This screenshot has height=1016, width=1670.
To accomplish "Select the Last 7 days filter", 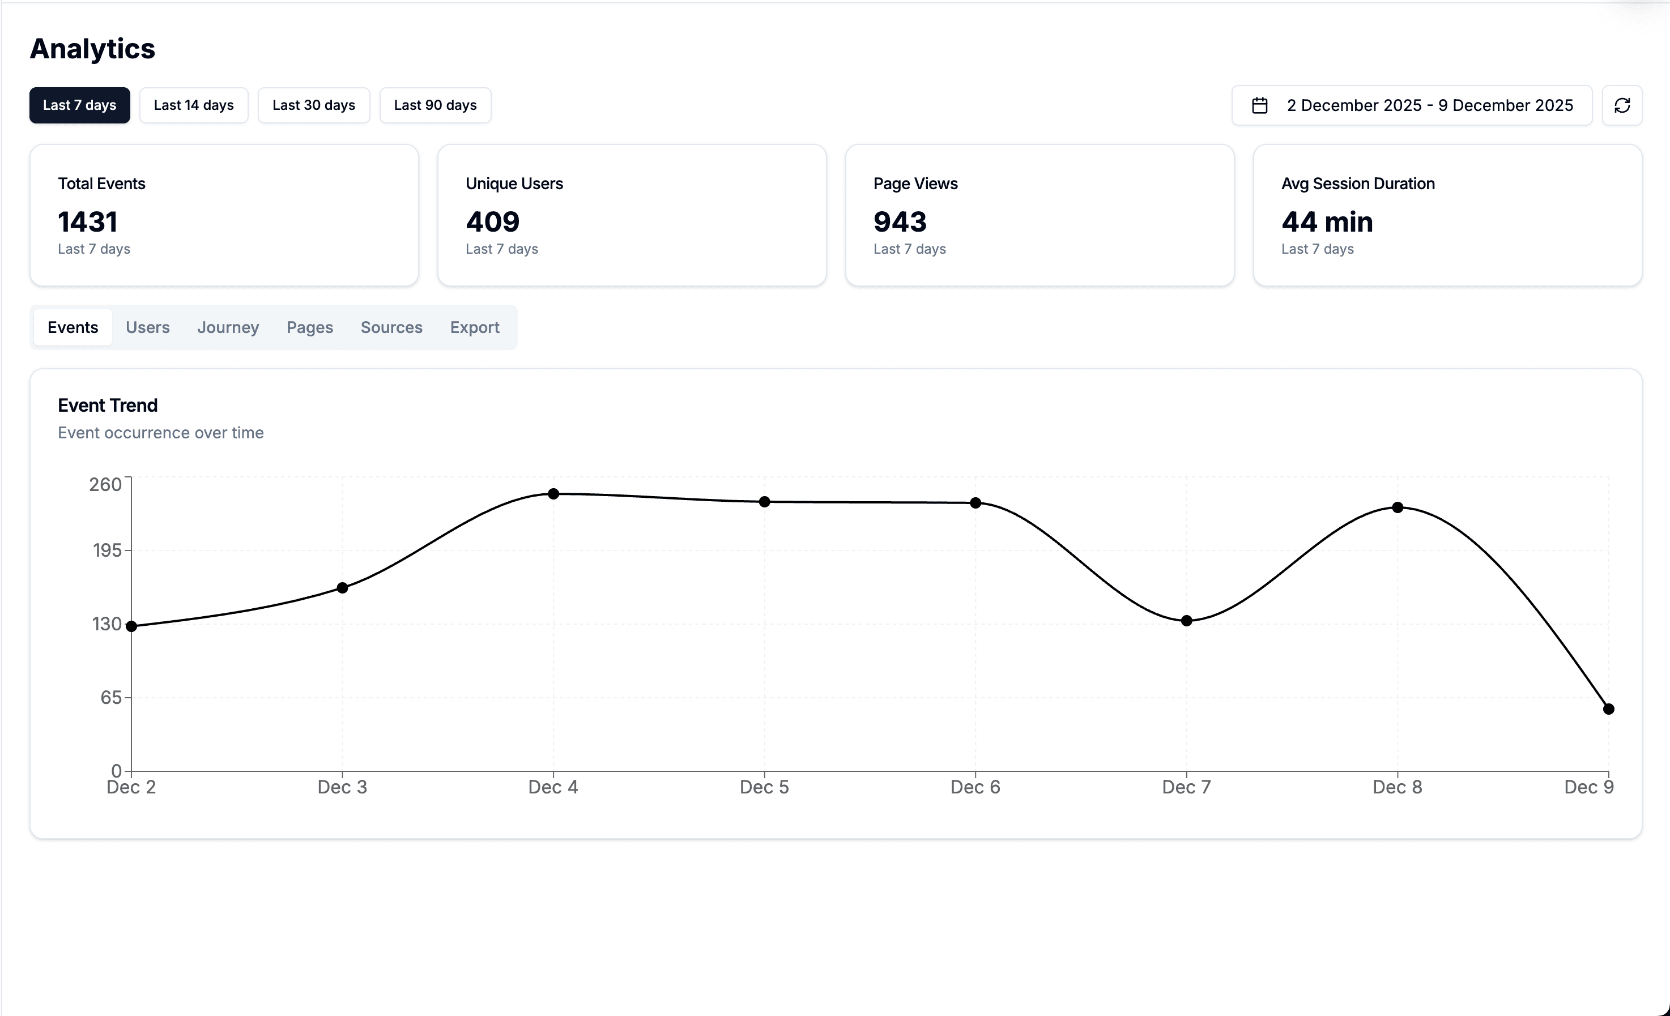I will (79, 105).
